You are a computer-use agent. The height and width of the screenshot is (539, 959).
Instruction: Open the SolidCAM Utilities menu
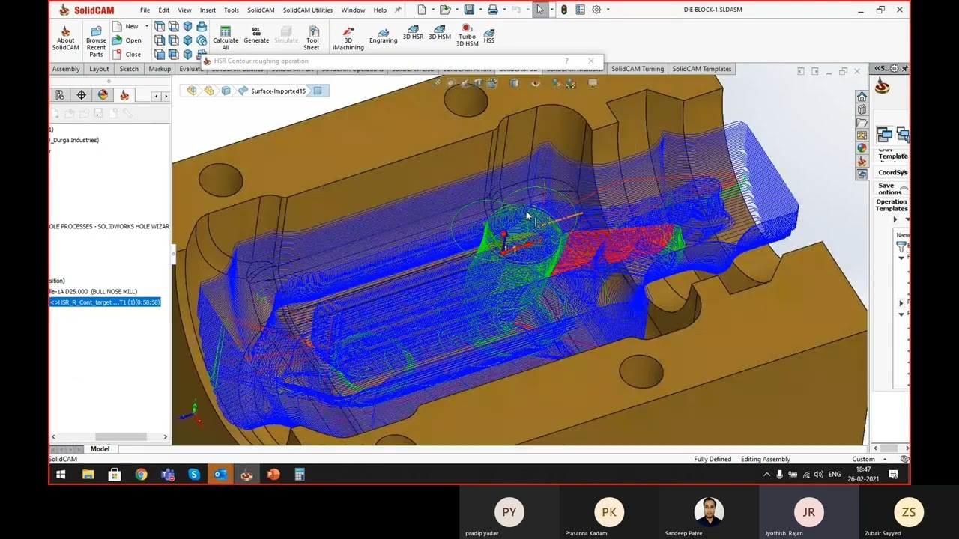(x=307, y=10)
